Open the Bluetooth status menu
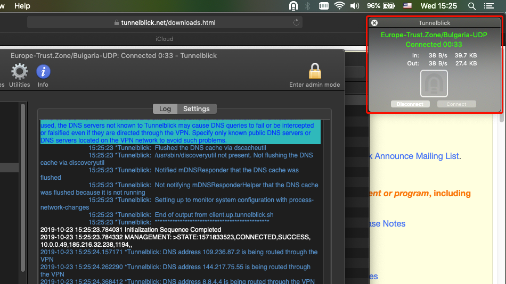506x284 pixels. [307, 6]
